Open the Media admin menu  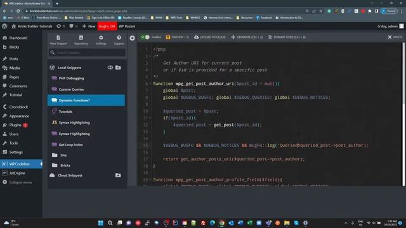[x=21, y=68]
